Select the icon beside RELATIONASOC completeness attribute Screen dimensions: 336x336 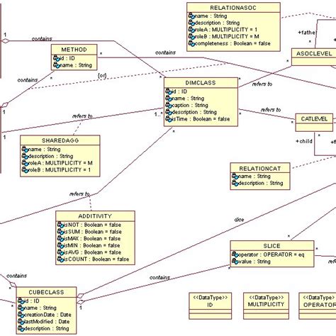point(191,43)
